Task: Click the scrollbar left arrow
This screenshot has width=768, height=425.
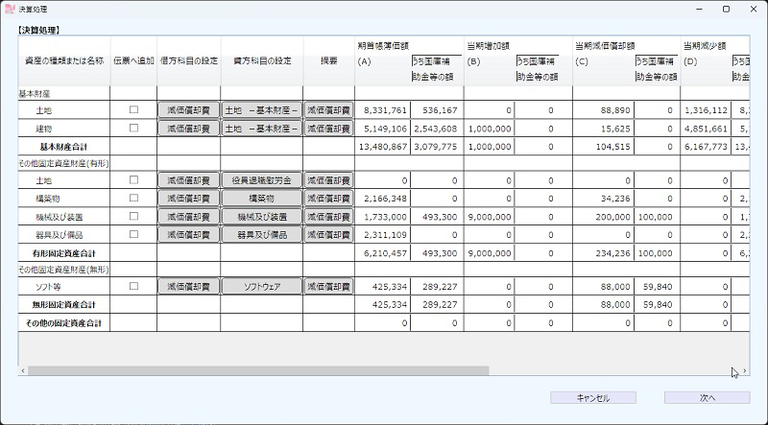Action: click(23, 370)
